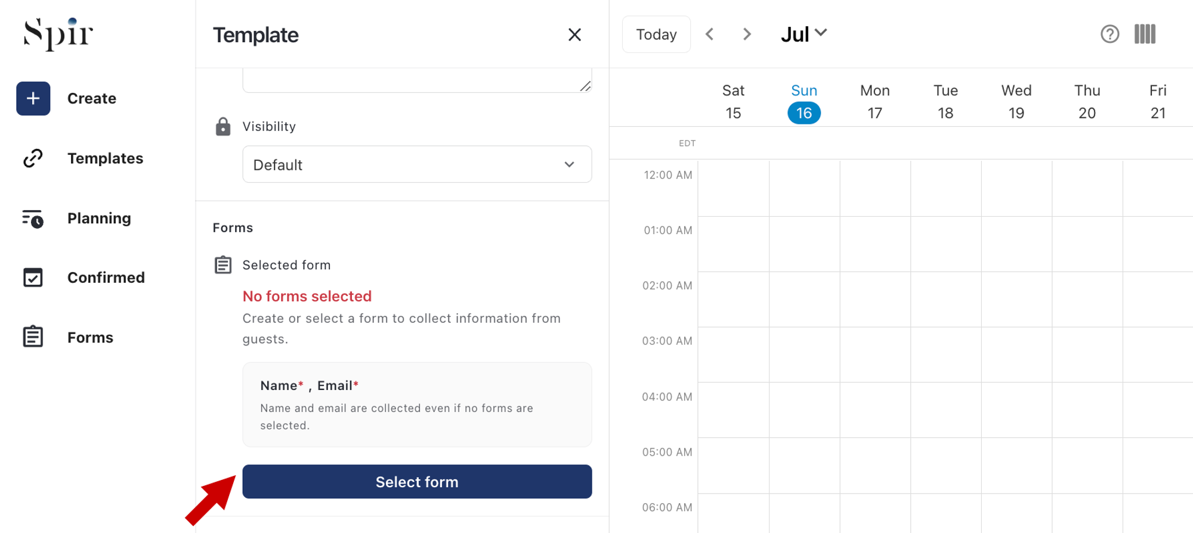Close the Template panel
1193x533 pixels.
[x=574, y=35]
